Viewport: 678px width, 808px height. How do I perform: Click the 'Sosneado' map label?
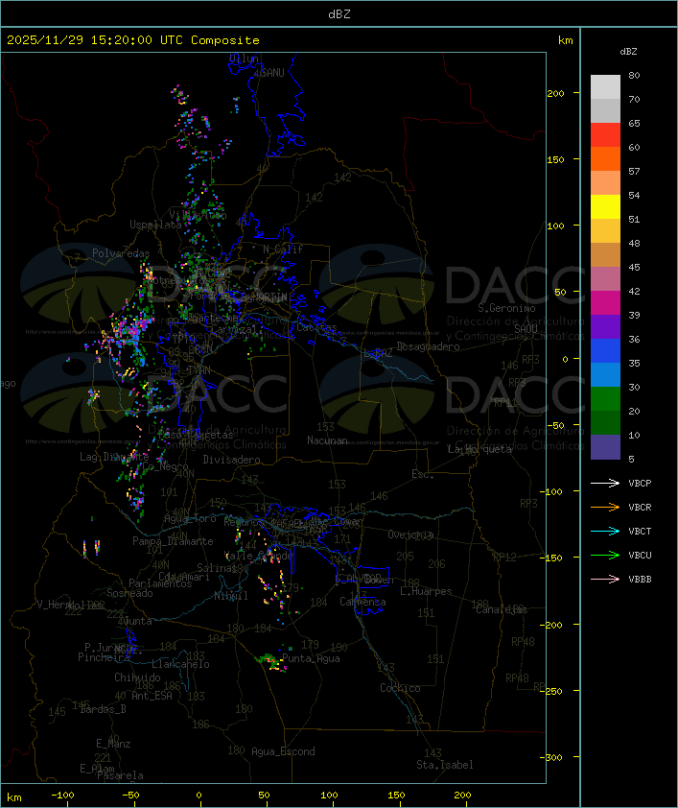[x=129, y=593]
